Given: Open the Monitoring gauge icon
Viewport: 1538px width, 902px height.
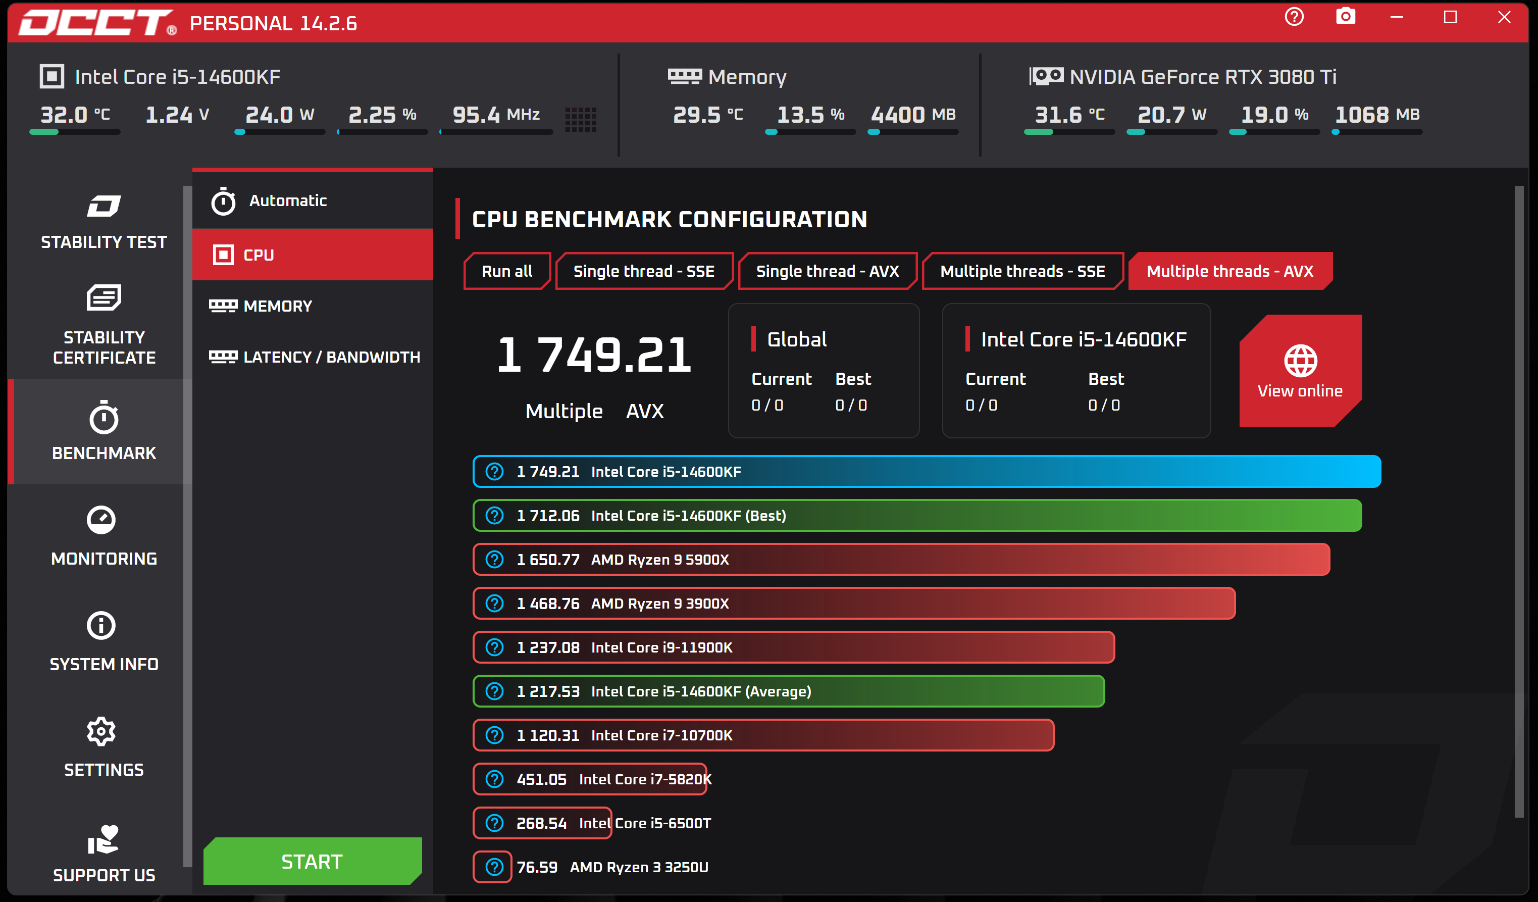Looking at the screenshot, I should [101, 520].
